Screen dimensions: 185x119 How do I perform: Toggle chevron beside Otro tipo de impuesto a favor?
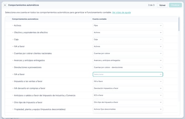click(x=13, y=102)
